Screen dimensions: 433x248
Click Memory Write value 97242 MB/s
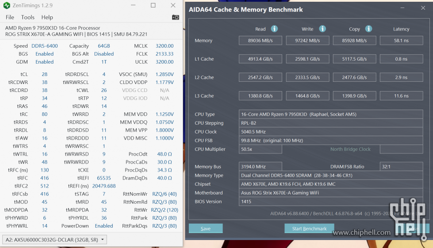[x=308, y=41]
